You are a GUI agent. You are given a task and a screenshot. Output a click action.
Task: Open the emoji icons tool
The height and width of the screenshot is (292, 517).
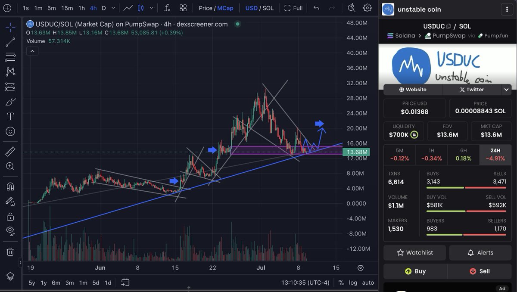(10, 131)
